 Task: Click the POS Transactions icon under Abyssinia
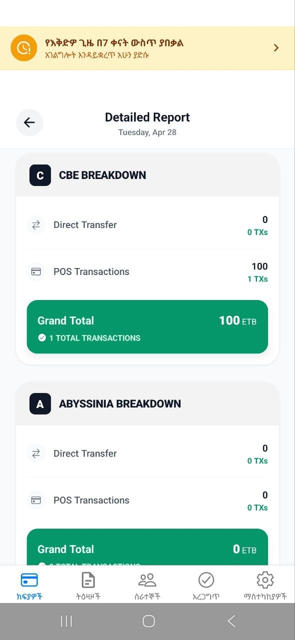(x=35, y=500)
